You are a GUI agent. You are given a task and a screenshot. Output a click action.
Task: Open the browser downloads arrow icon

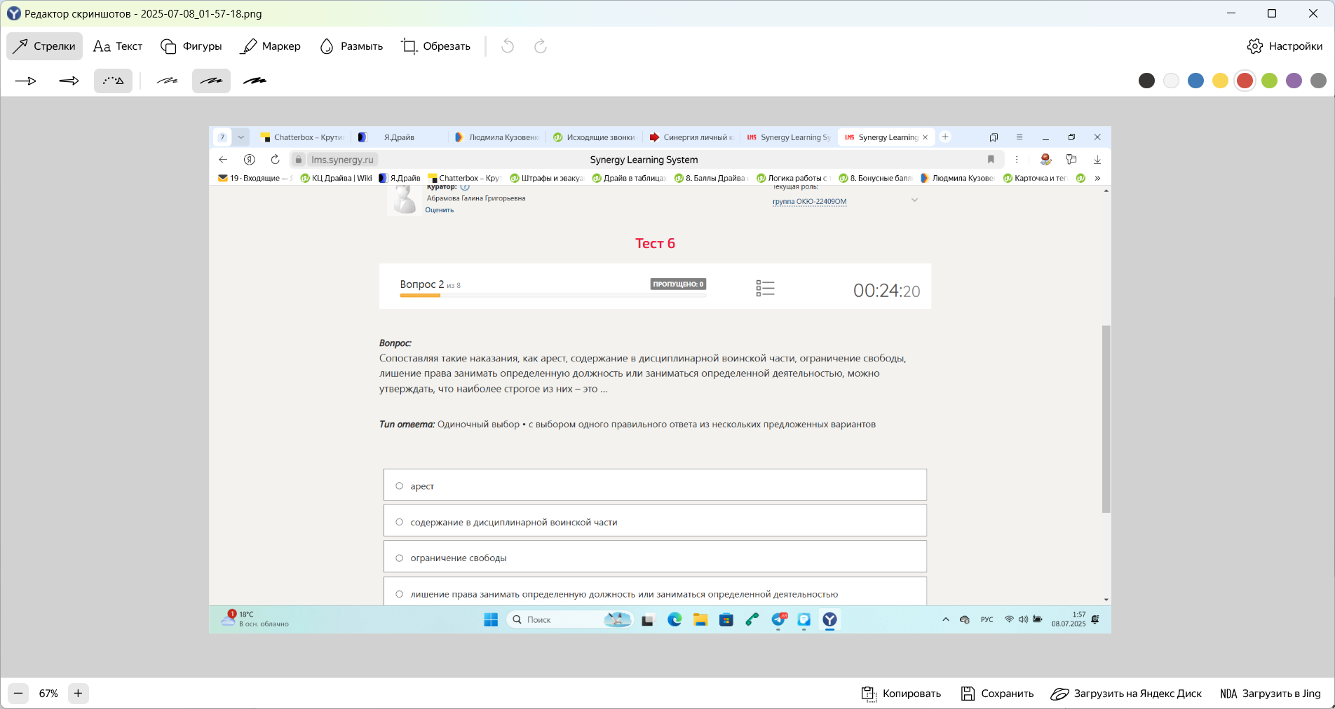pyautogui.click(x=1097, y=160)
